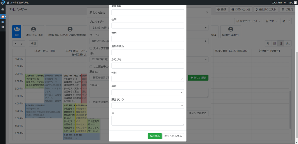Switch to the 月 calendar view
Screen dimensions: 298x144
(x=268, y=43)
